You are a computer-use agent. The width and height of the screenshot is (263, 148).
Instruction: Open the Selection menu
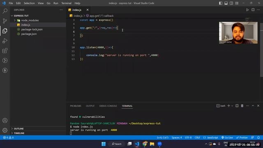[29, 3]
